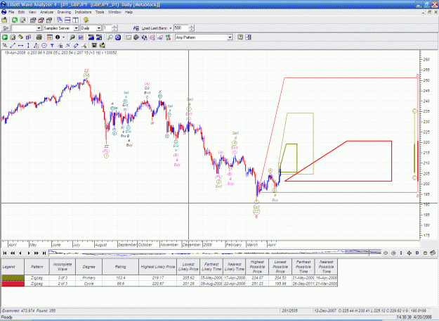Image resolution: width=439 pixels, height=321 pixels.
Task: Select the vertical line drawing tool
Action: coord(28,46)
